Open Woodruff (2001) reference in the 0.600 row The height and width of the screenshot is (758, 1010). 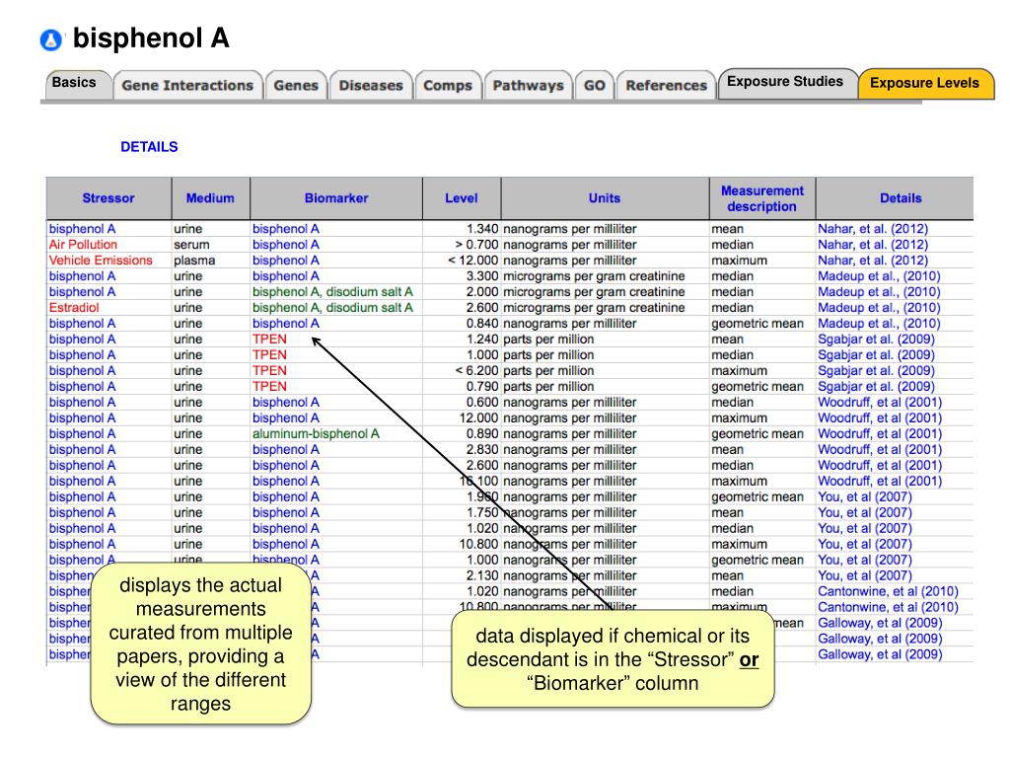(880, 403)
